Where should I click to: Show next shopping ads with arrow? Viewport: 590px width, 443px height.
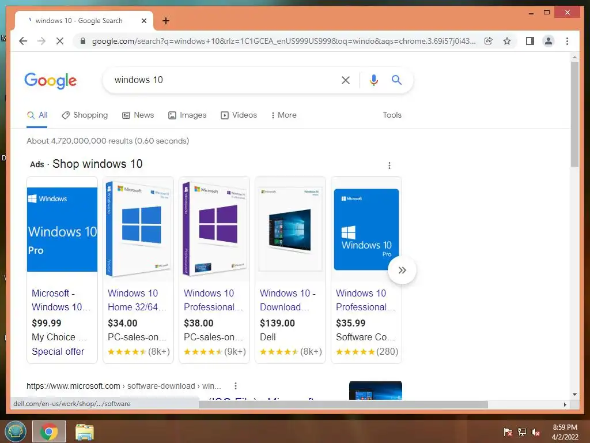402,270
